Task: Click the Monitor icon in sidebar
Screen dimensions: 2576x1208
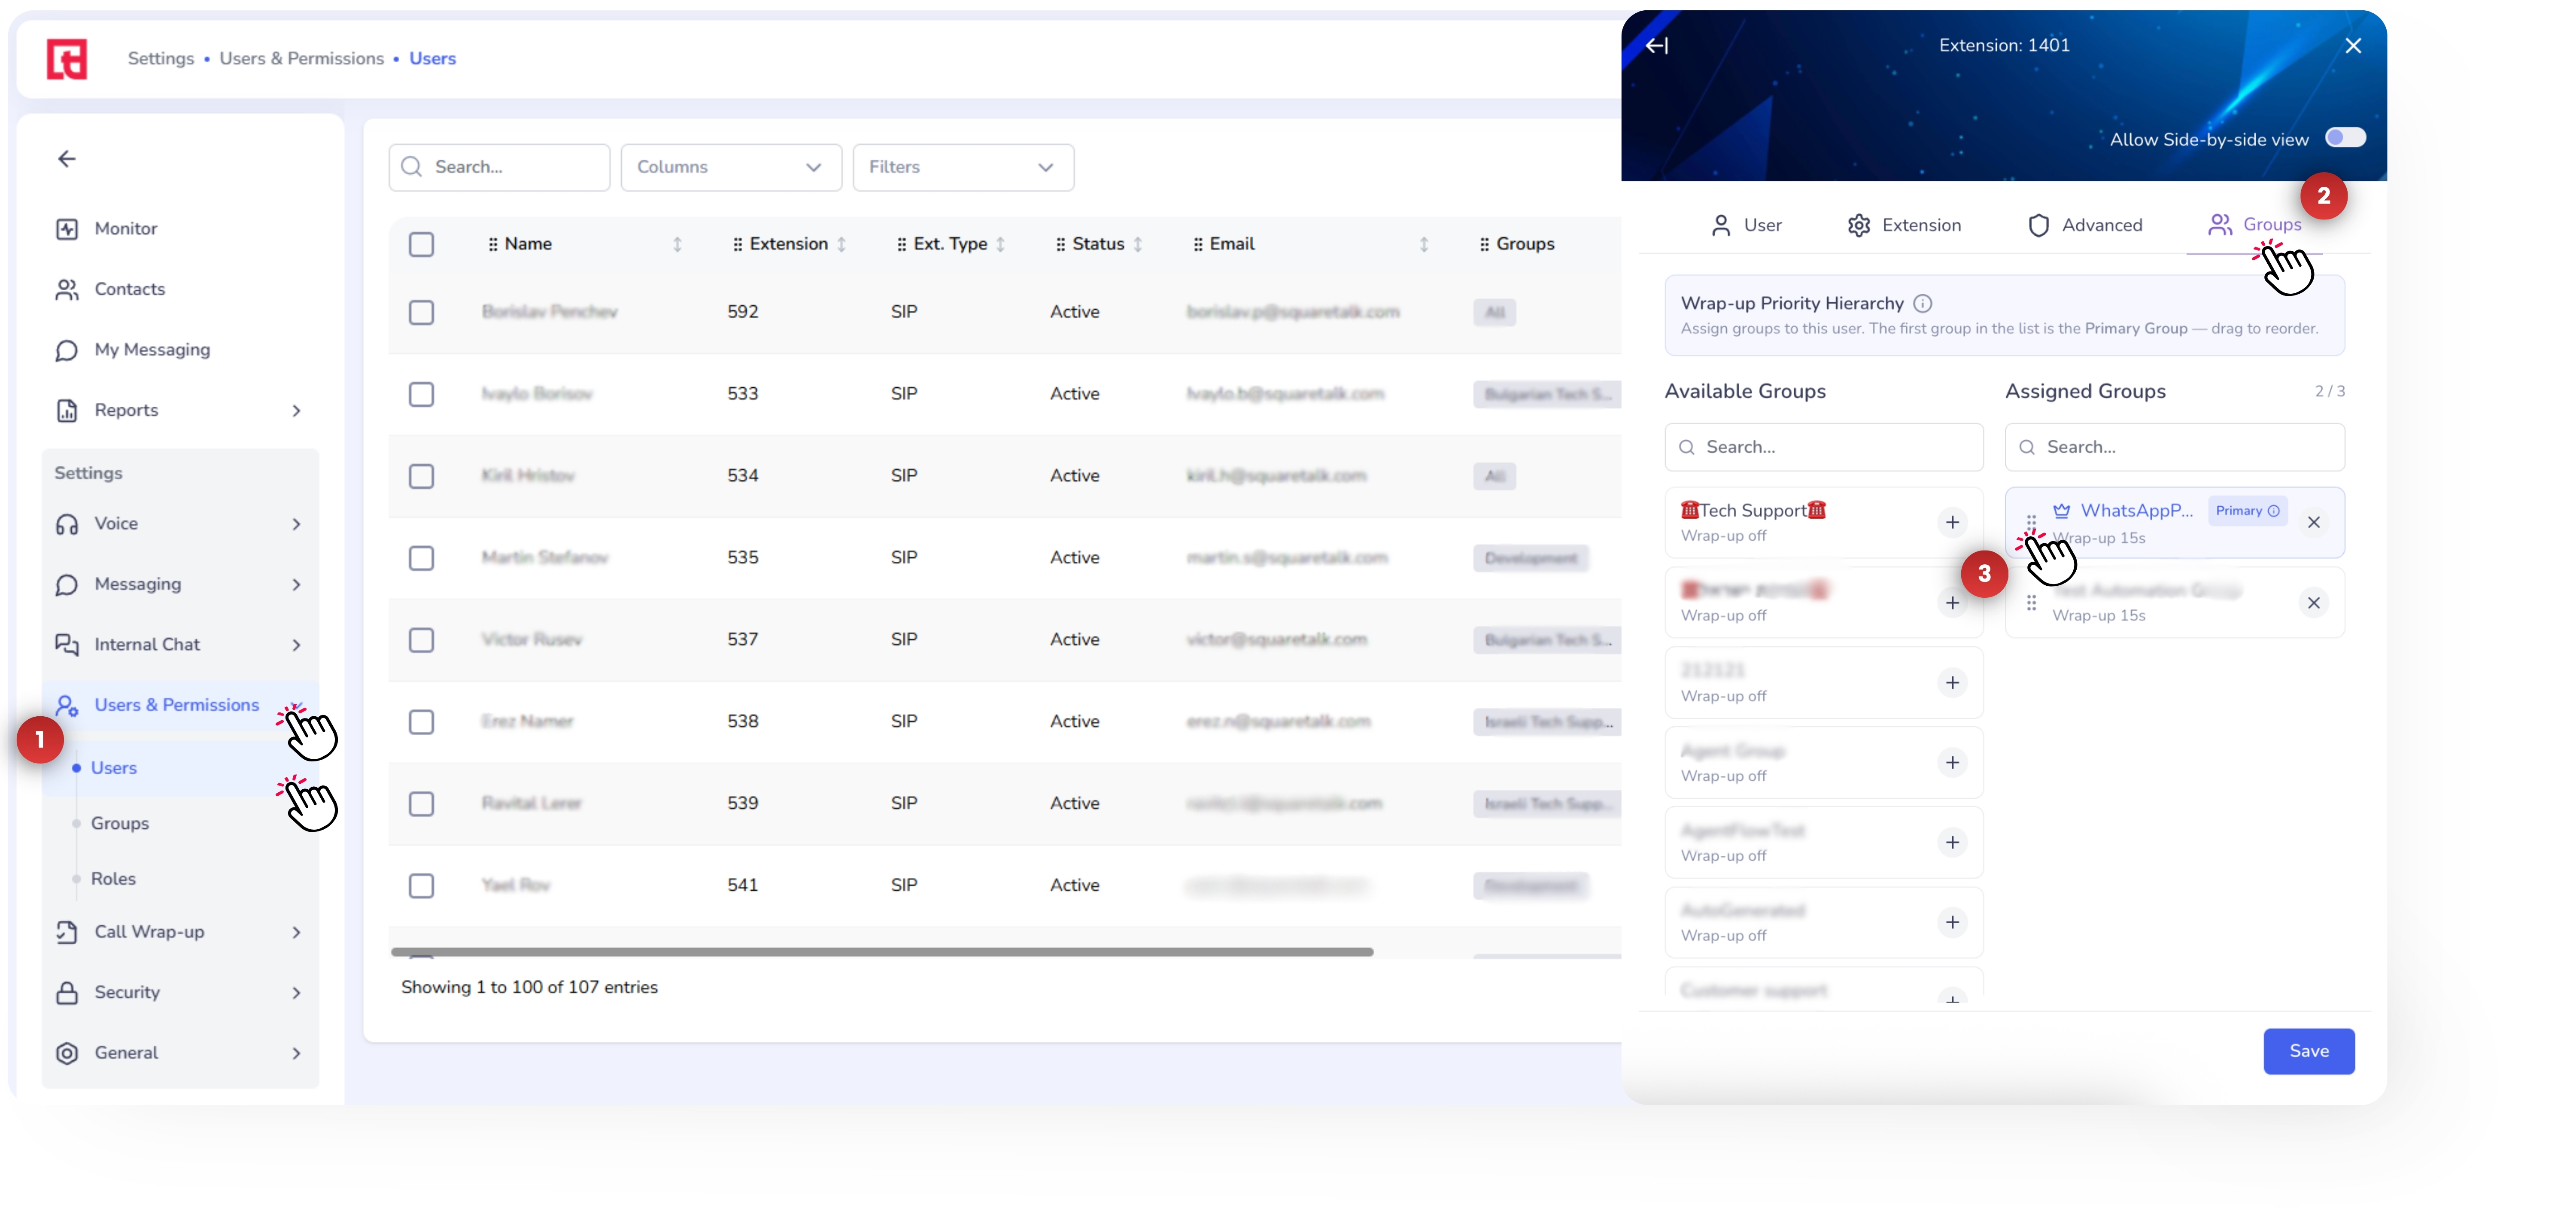Action: click(x=67, y=229)
